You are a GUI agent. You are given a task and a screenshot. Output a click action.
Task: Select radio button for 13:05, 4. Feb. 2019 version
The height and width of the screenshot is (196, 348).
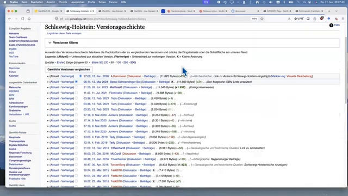tap(76, 137)
